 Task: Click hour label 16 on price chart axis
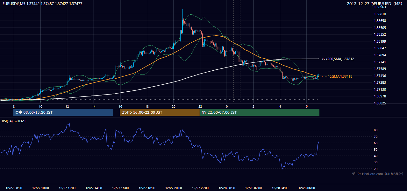(120, 106)
